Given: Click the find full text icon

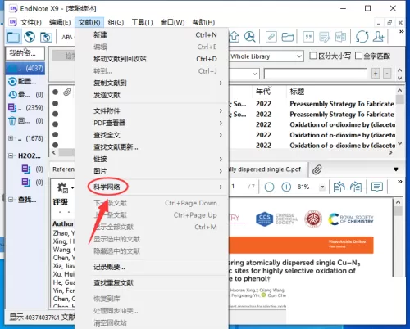Looking at the screenshot, I should 249,37.
